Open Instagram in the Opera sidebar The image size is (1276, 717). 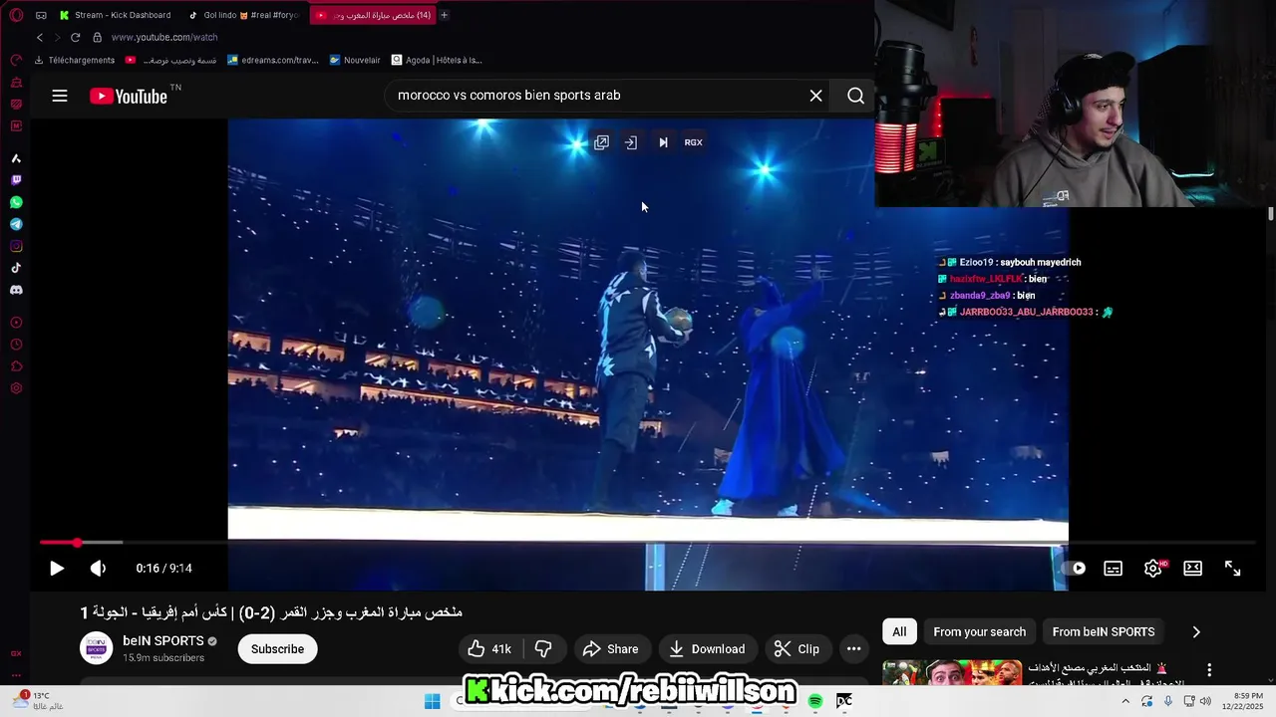[16, 246]
